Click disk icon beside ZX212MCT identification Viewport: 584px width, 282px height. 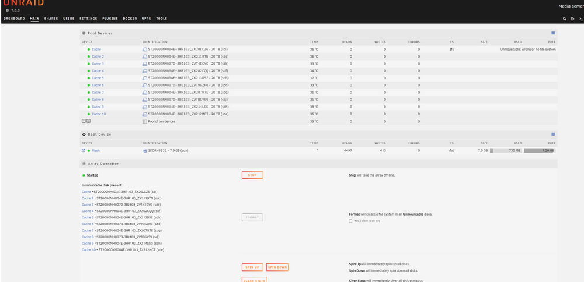pyautogui.click(x=145, y=114)
